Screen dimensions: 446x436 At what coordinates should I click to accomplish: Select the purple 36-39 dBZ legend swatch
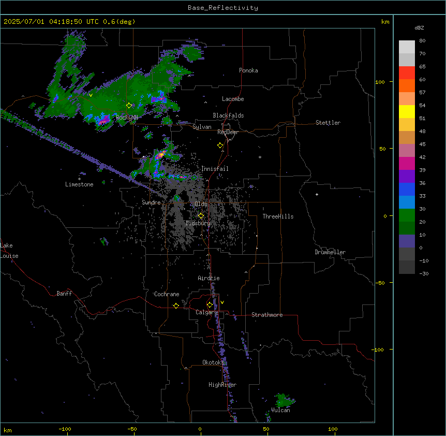coord(407,177)
